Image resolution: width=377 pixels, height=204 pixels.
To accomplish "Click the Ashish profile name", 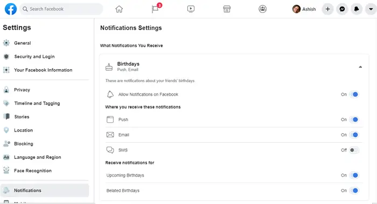I will pyautogui.click(x=309, y=9).
